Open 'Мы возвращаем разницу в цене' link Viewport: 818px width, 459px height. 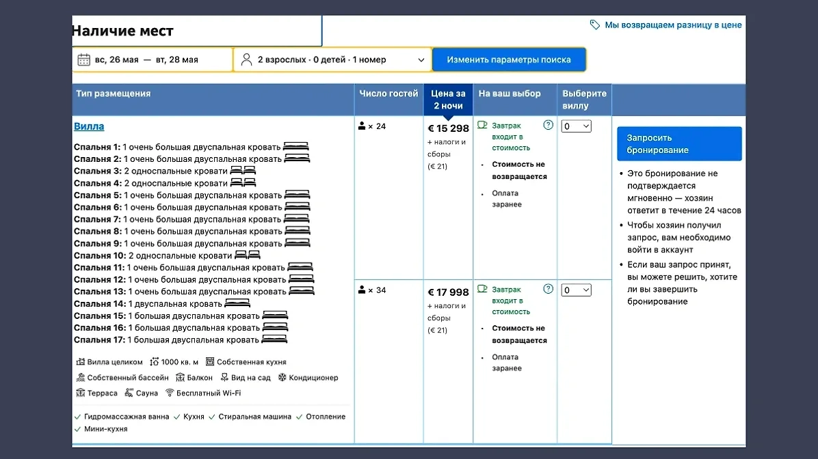(x=673, y=25)
